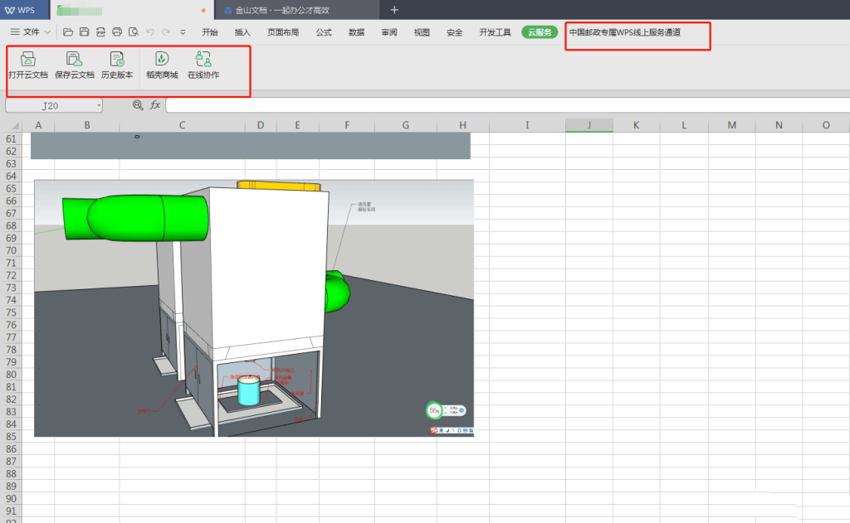The height and width of the screenshot is (523, 850).
Task: Click the fx insert function icon
Action: coord(155,105)
